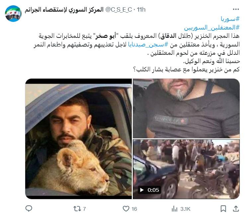
Task: Click the 16 likes count
Action: (x=134, y=209)
